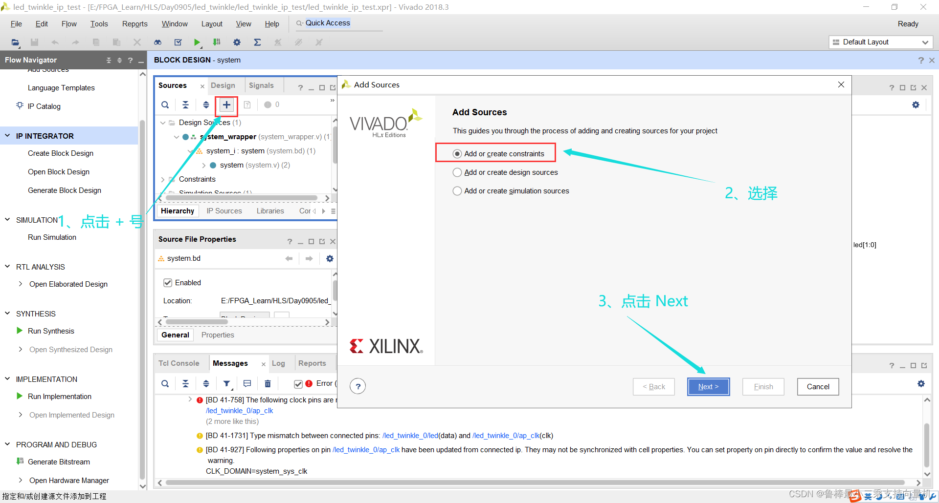Click Run Synthesis
Screen dimensions: 939x503
[x=51, y=331]
